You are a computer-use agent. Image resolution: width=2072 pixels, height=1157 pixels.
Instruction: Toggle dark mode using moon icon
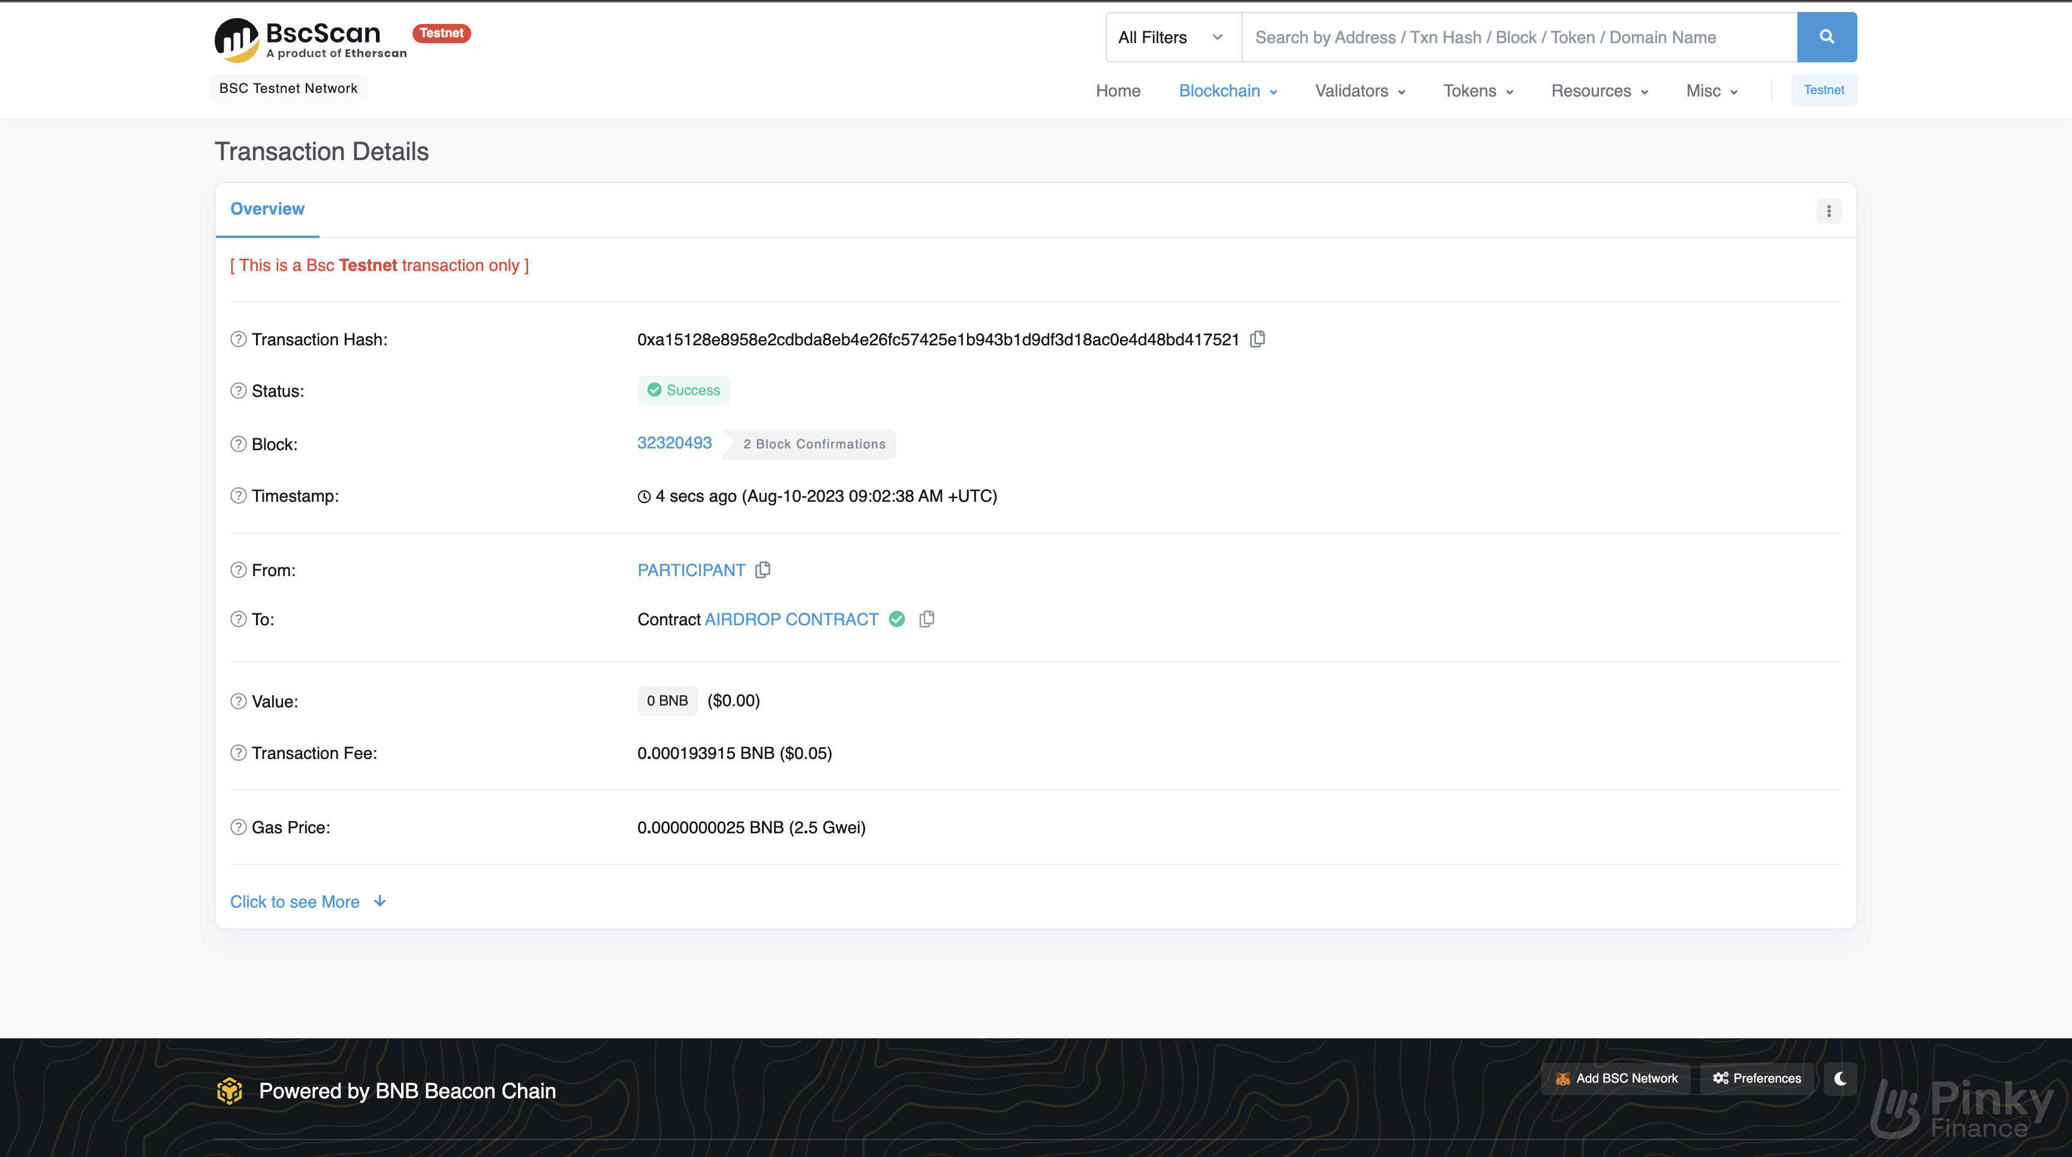point(1840,1078)
